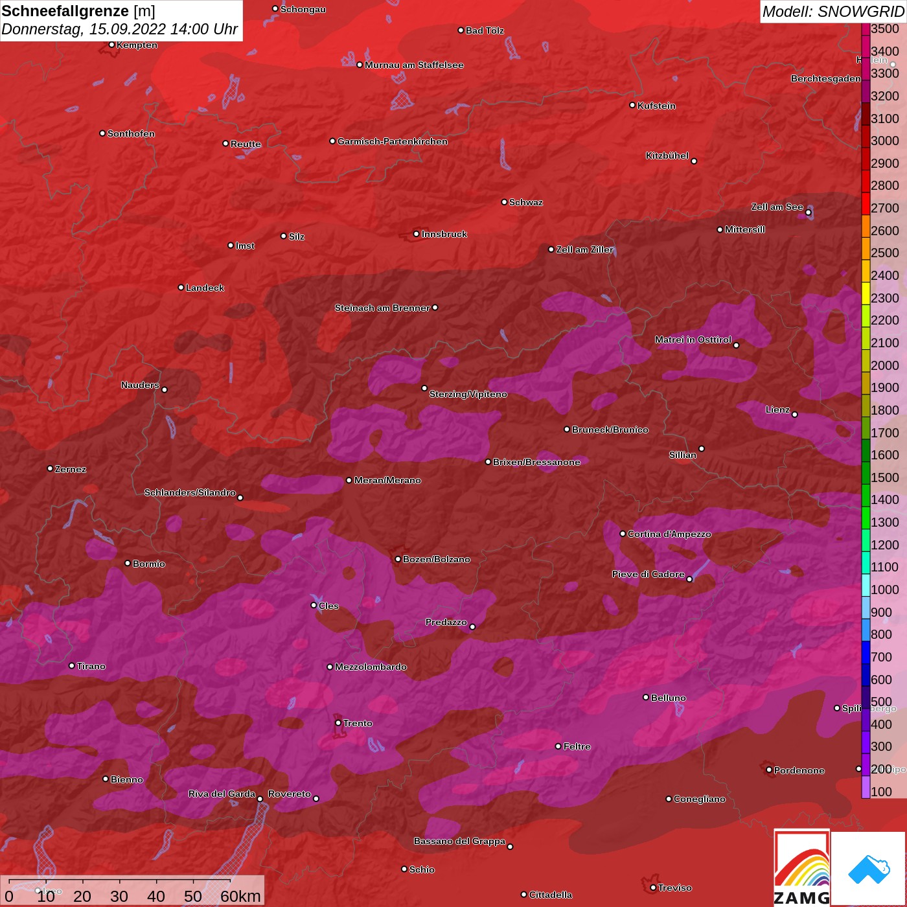Click the Modell: SNOWGRID label
The width and height of the screenshot is (907, 907).
[833, 11]
